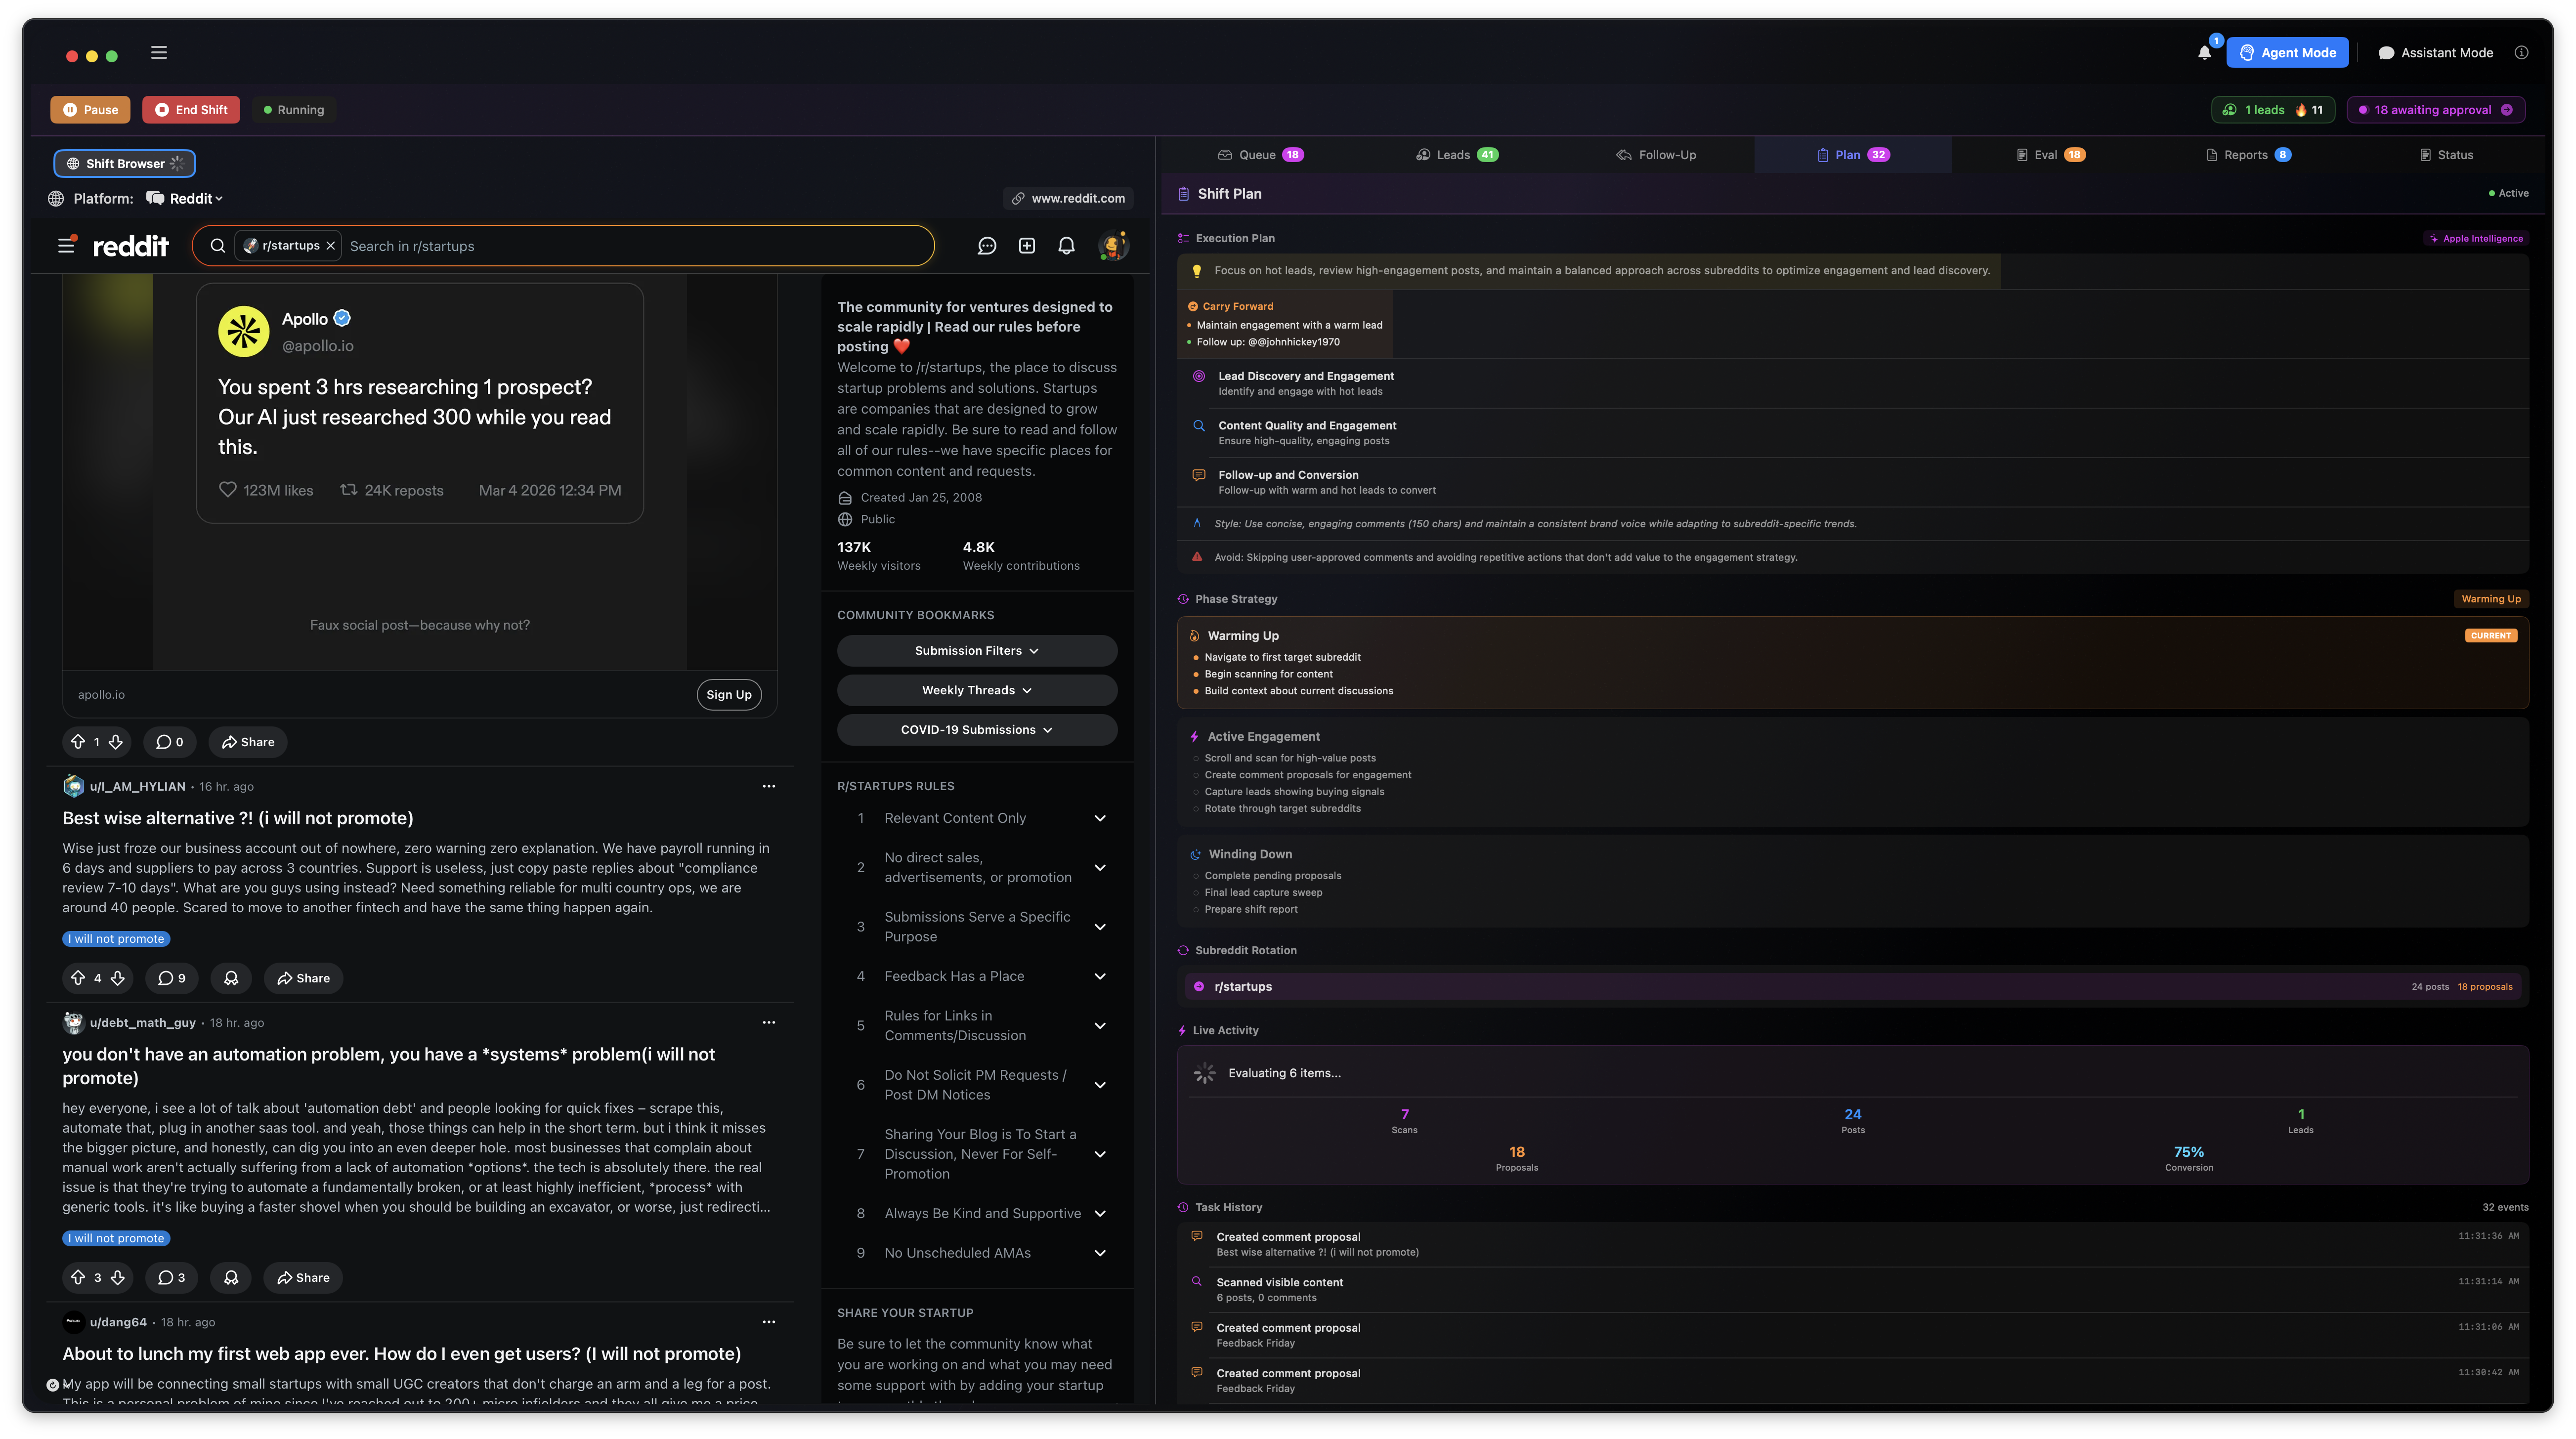Image resolution: width=2576 pixels, height=1439 pixels.
Task: Expand rule No Unscheduled AMAs
Action: pos(1100,1253)
